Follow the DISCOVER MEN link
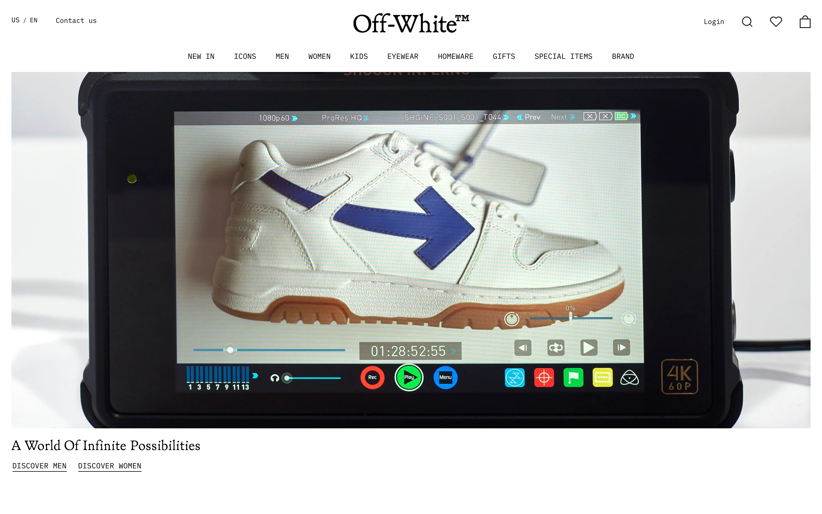Viewport: 822px width, 514px height. [39, 466]
